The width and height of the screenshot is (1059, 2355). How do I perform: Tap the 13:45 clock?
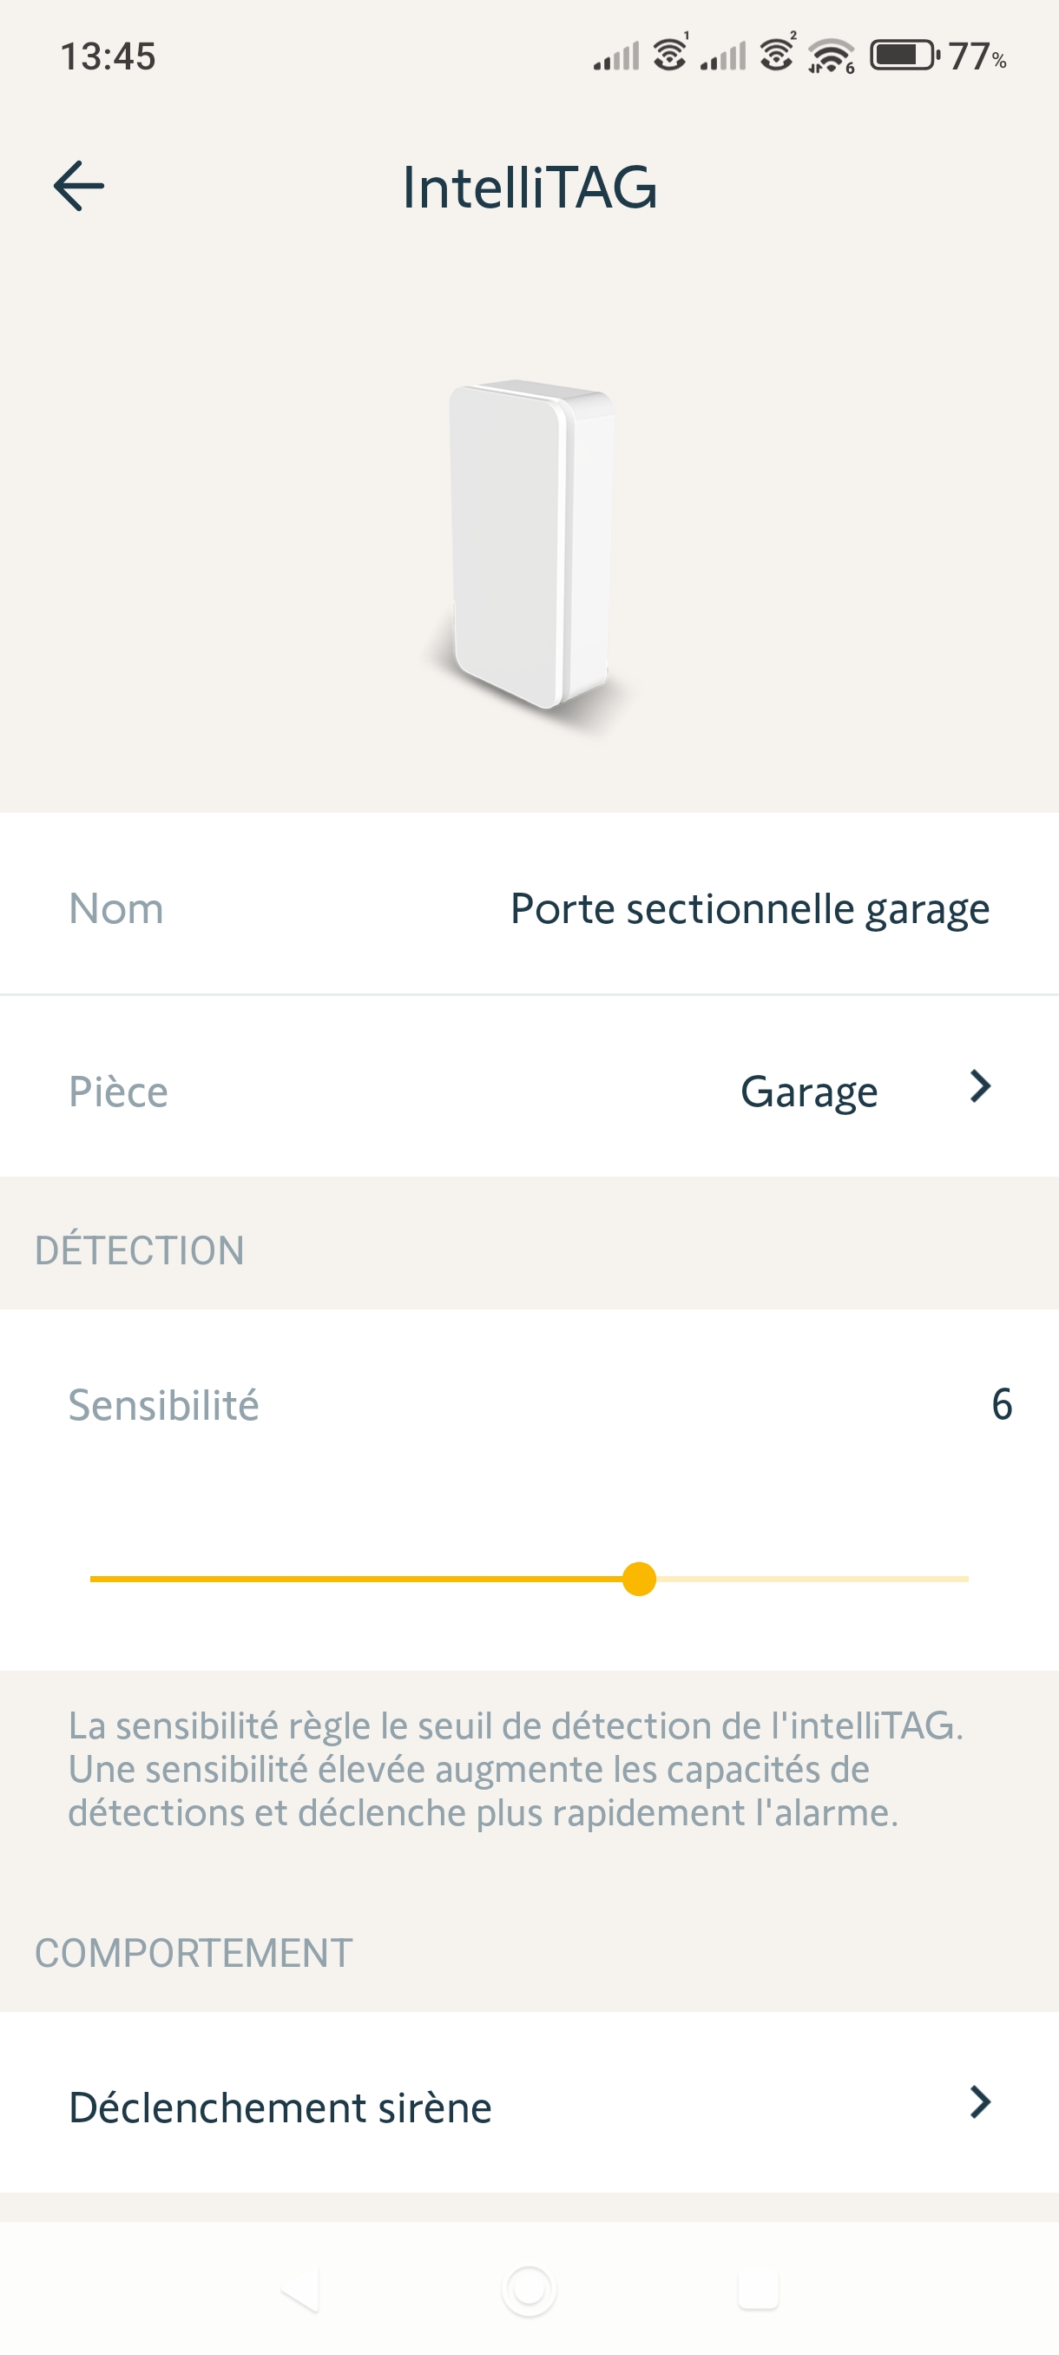pyautogui.click(x=108, y=56)
